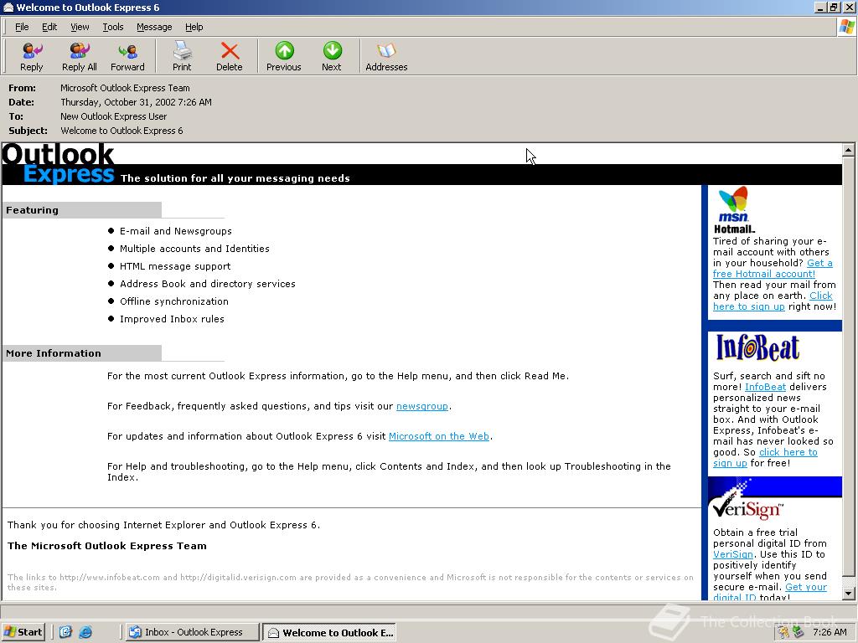Click the Get your digital ID link
858x643 pixels.
coord(806,587)
